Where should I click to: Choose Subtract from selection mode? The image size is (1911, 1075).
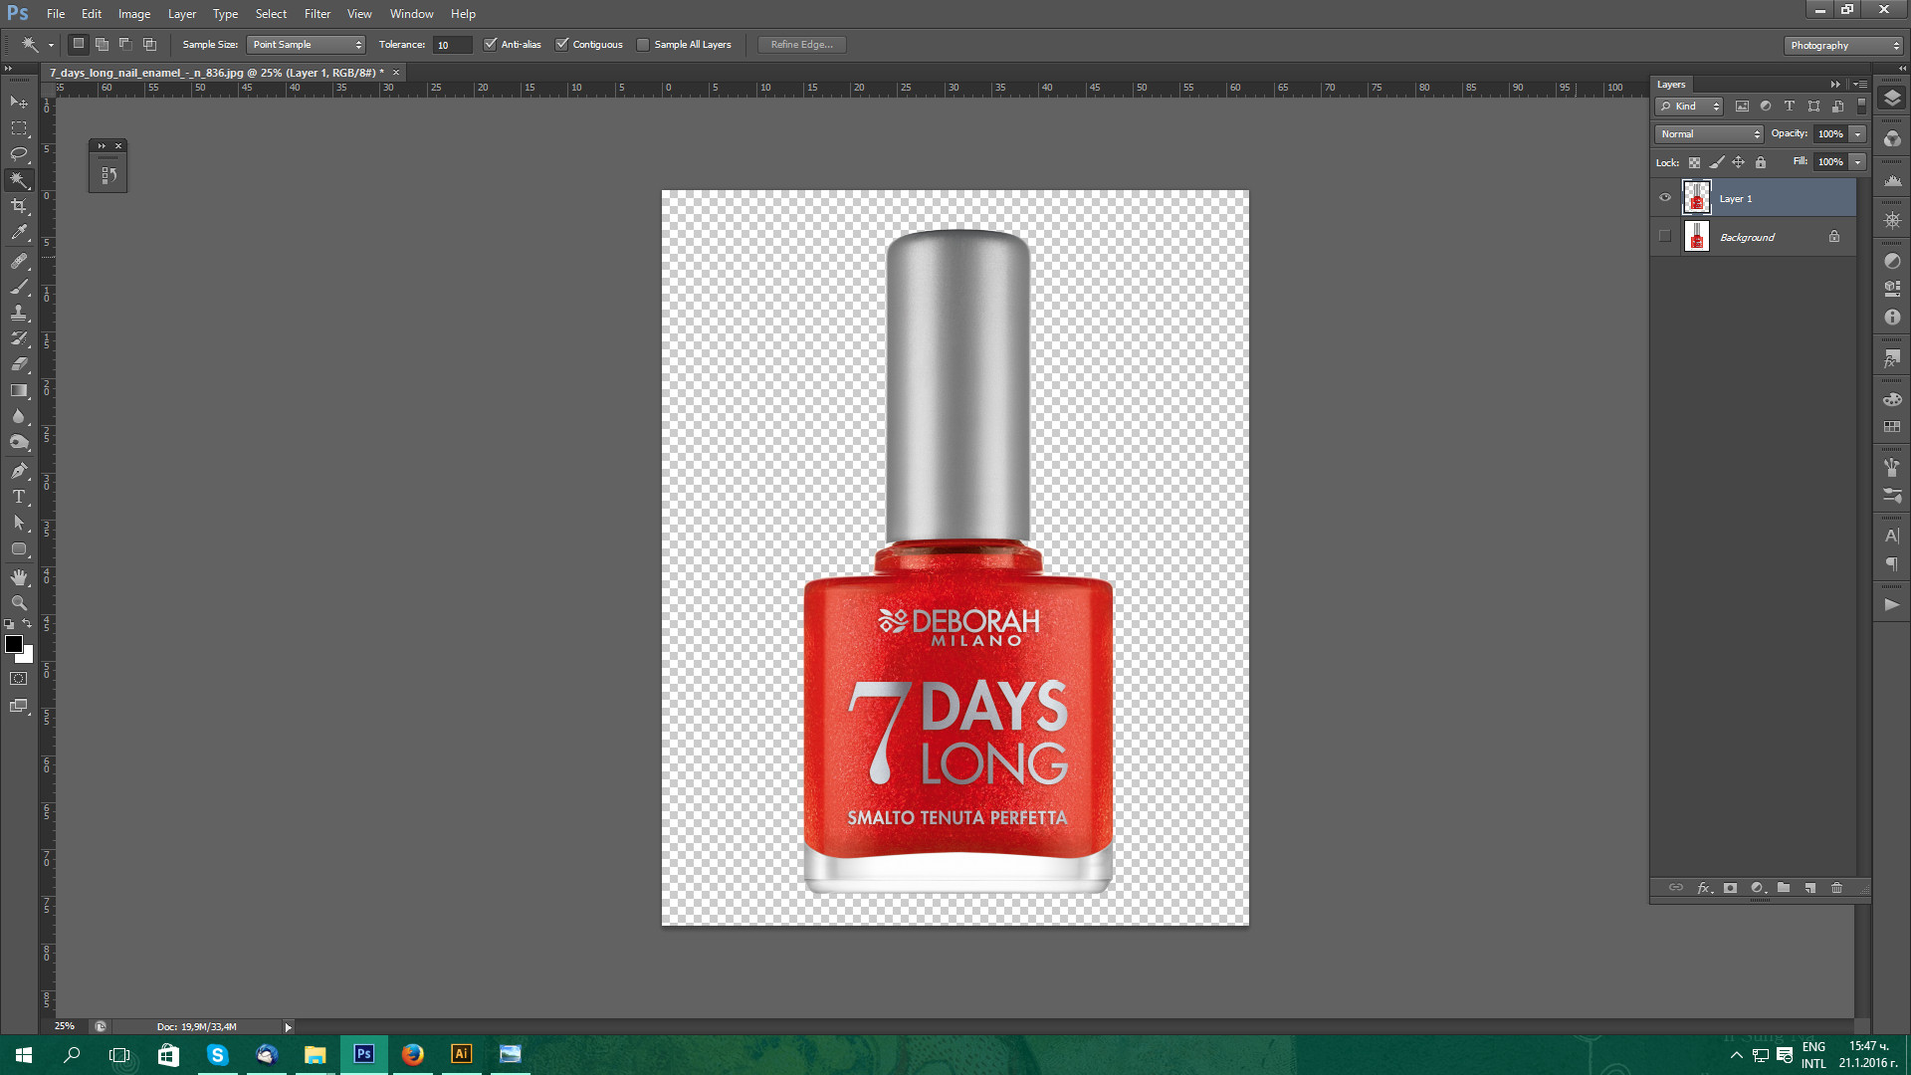(125, 44)
